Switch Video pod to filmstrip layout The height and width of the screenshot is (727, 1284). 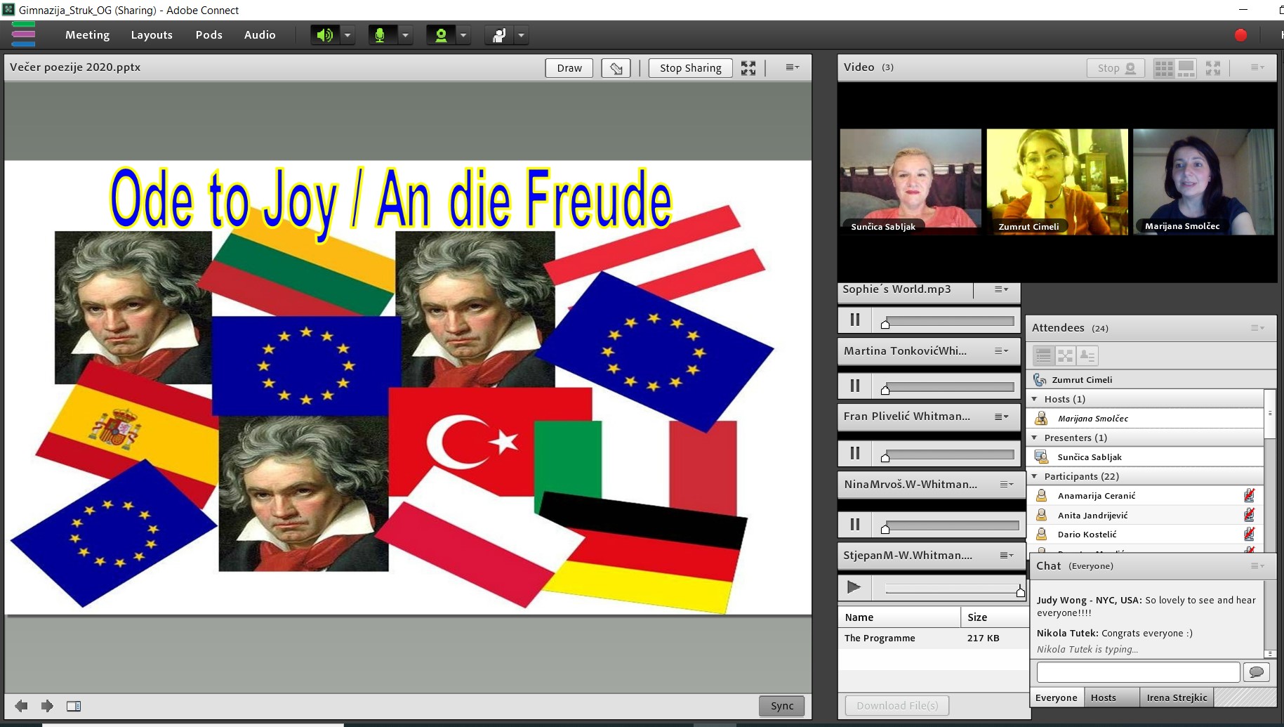click(1186, 68)
